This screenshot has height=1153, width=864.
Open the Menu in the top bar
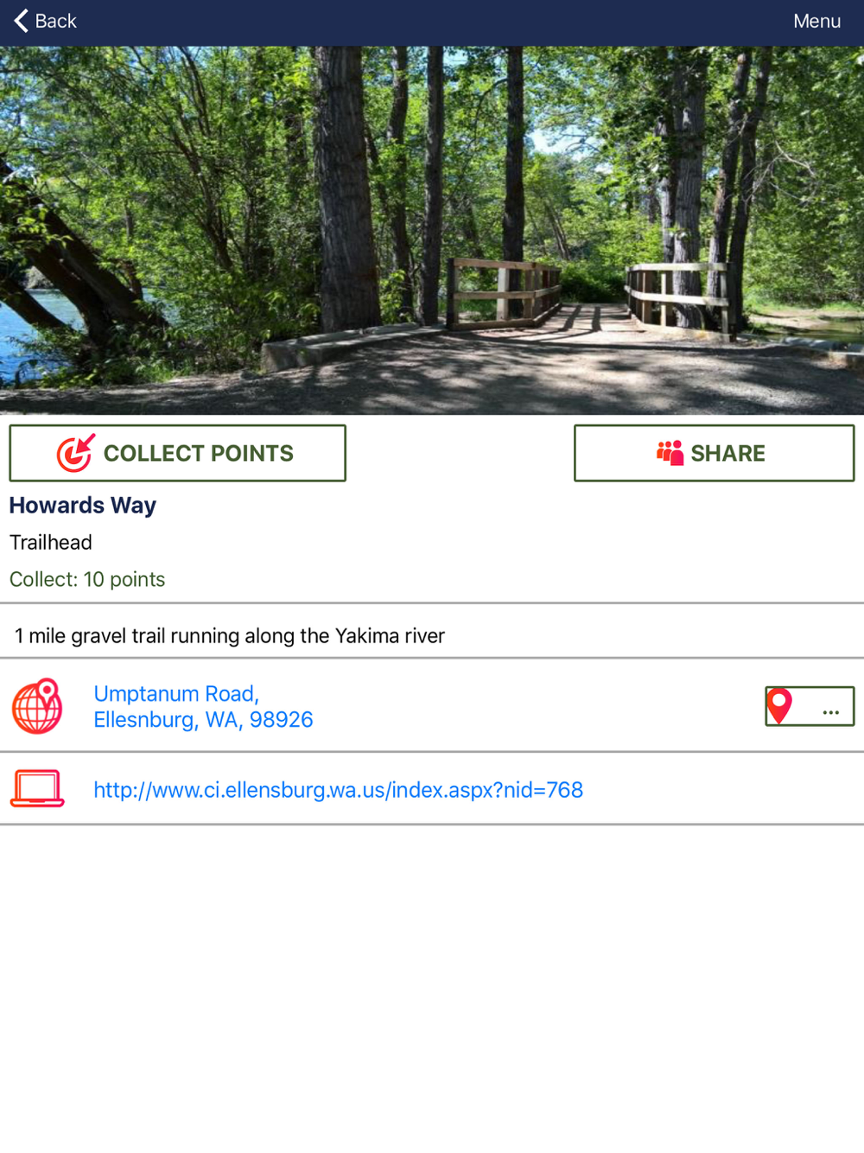816,21
